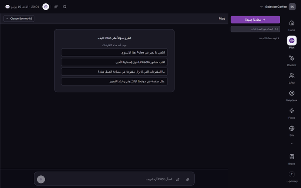Collapse the sidebar section with chevron up

point(292,144)
